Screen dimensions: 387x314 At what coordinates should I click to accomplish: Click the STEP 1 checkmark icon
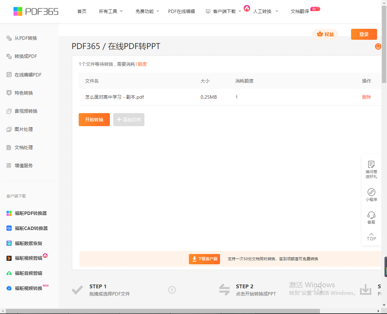77,290
